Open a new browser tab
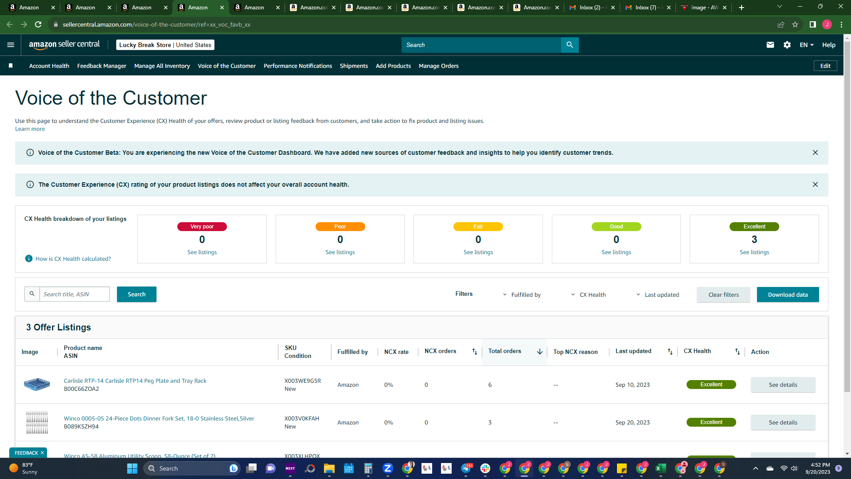This screenshot has width=851, height=479. click(742, 8)
